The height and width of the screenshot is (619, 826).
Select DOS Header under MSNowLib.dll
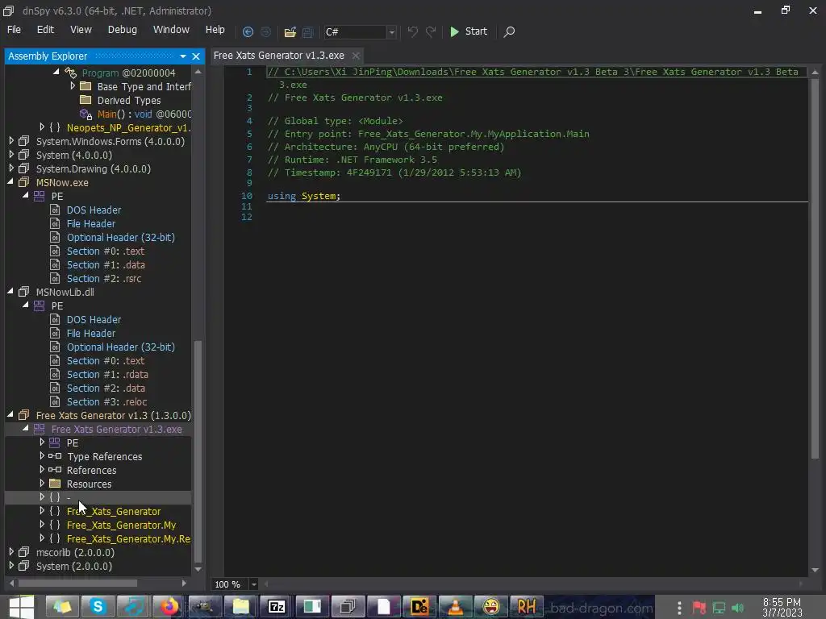point(94,319)
